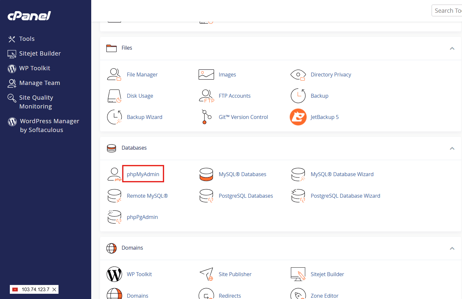Select the WP Toolkit WordPress icon
The height and width of the screenshot is (299, 462).
point(114,274)
